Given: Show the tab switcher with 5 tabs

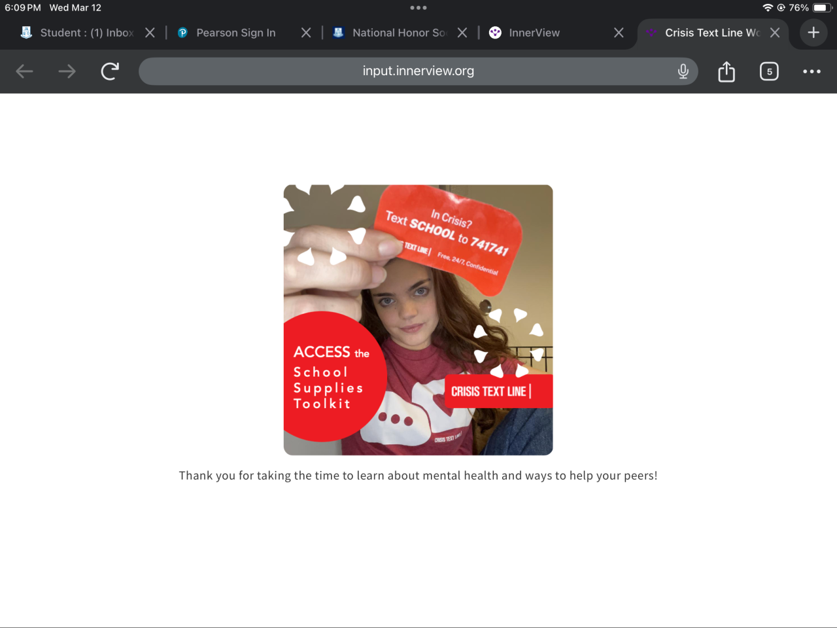Looking at the screenshot, I should 769,71.
